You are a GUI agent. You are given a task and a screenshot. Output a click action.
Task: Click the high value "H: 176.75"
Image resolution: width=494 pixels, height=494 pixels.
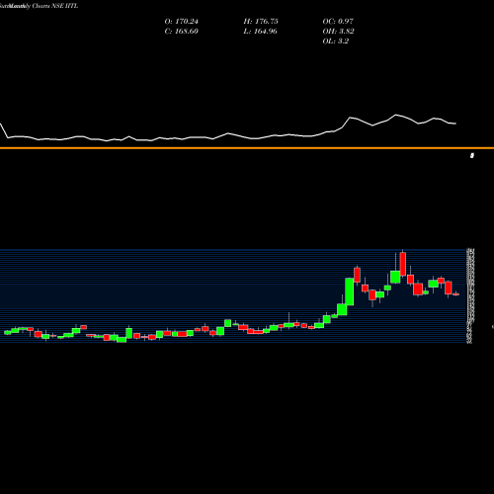pos(261,22)
